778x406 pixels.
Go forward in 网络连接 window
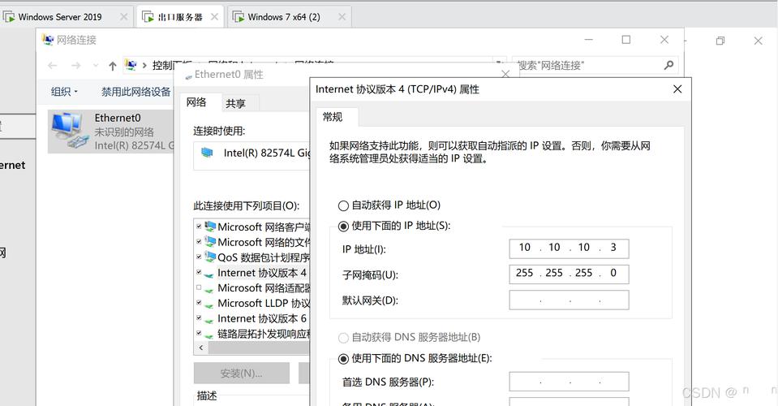point(75,66)
